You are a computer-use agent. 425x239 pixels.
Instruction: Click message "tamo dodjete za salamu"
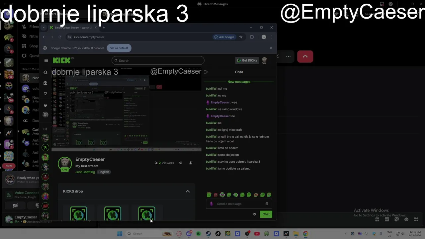coord(234,169)
